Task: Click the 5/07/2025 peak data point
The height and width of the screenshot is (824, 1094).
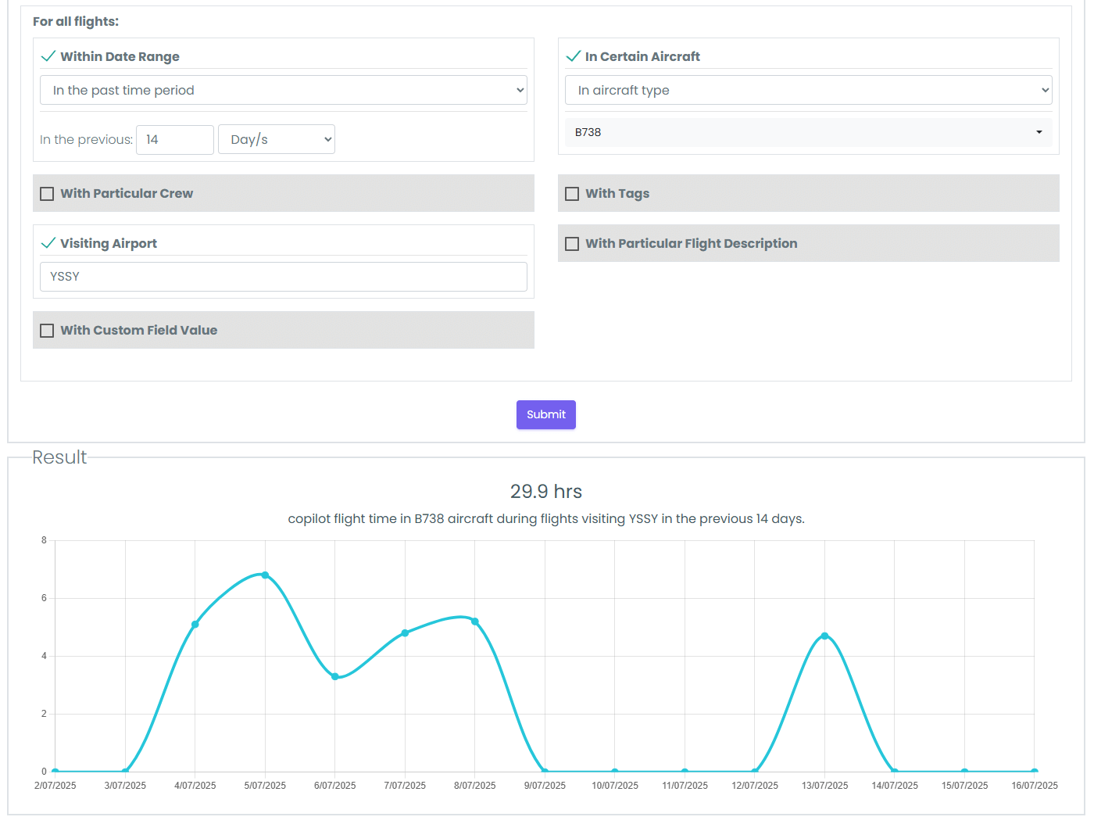Action: point(265,575)
